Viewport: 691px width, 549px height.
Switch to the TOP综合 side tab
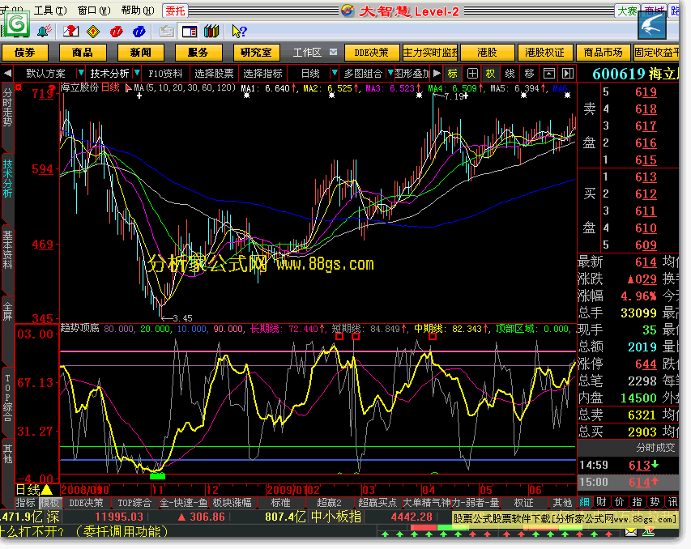click(x=7, y=398)
